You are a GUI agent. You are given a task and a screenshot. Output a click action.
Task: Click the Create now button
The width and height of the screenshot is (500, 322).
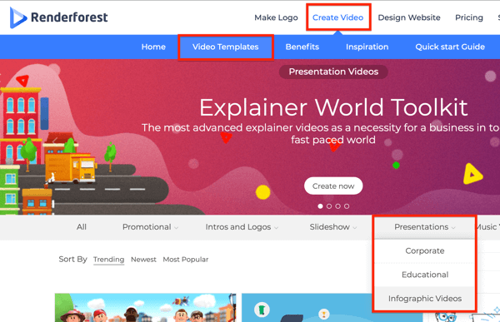tap(333, 186)
